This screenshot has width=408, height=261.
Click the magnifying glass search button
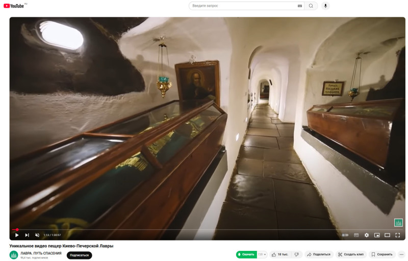311,6
